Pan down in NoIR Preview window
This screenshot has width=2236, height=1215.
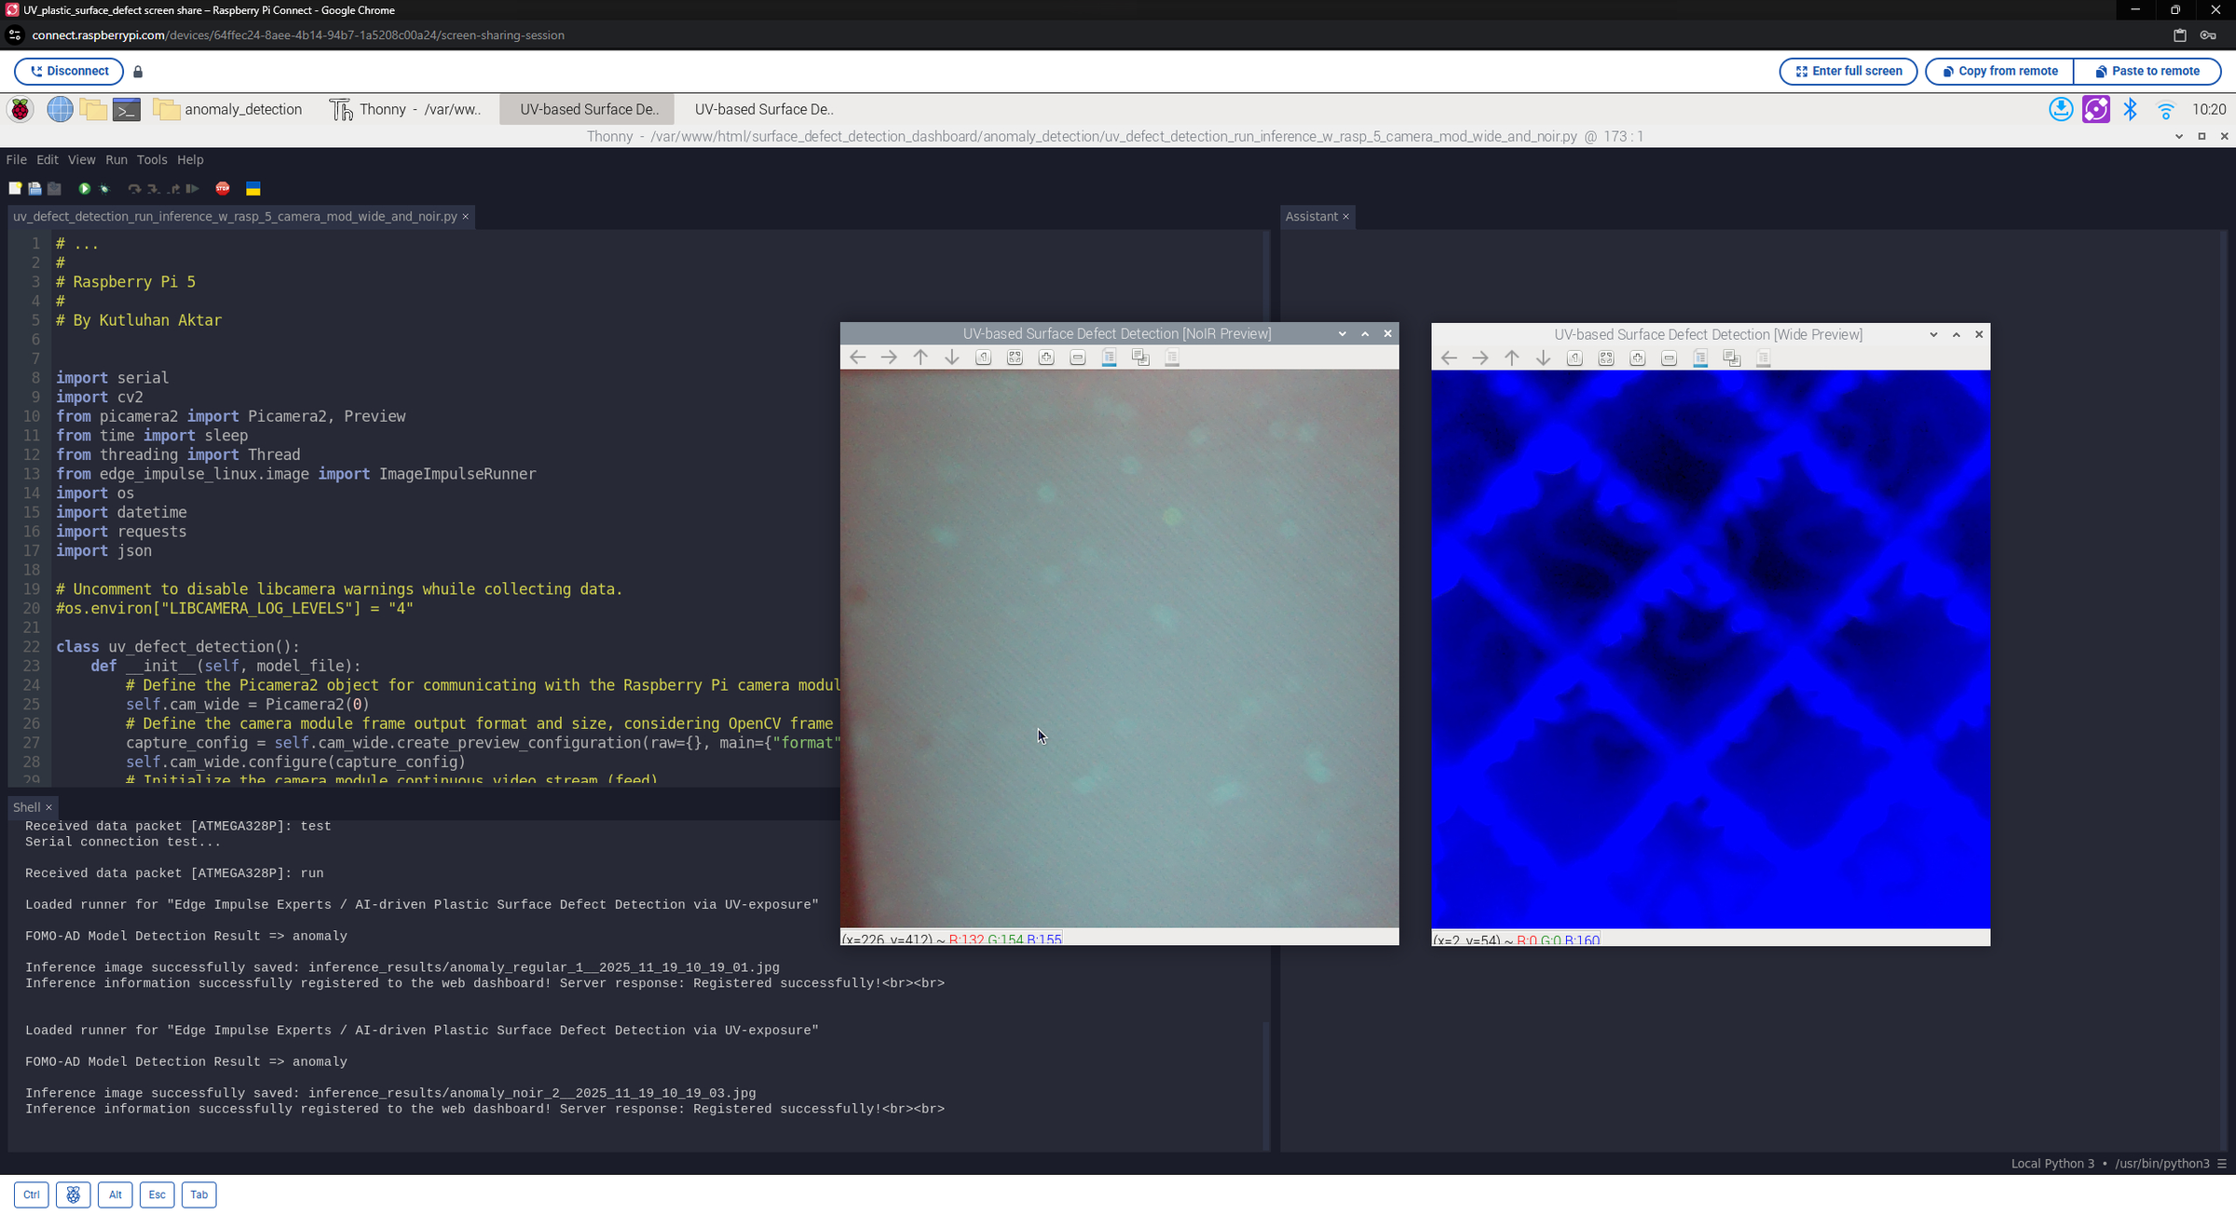coord(952,358)
